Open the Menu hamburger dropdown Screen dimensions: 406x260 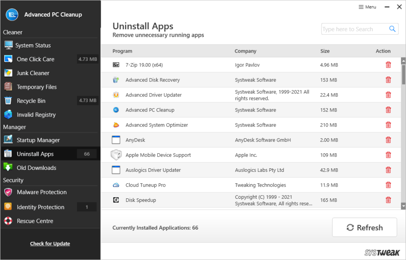pos(367,7)
